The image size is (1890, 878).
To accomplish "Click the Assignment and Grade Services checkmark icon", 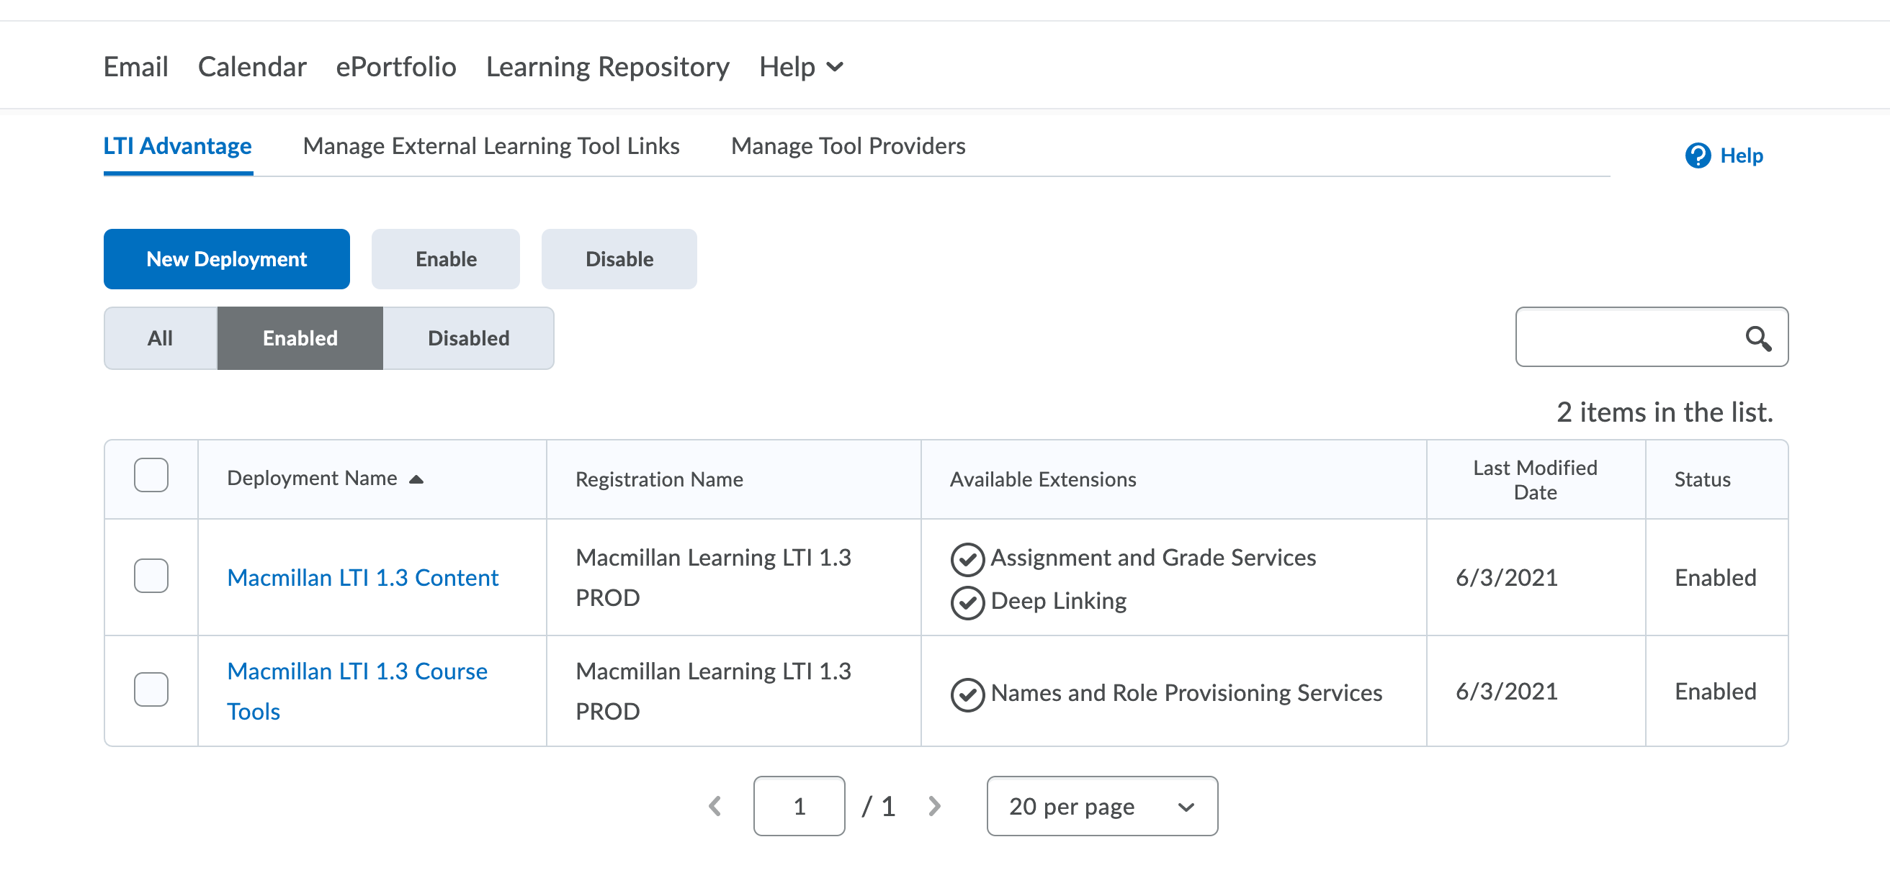I will [x=968, y=559].
